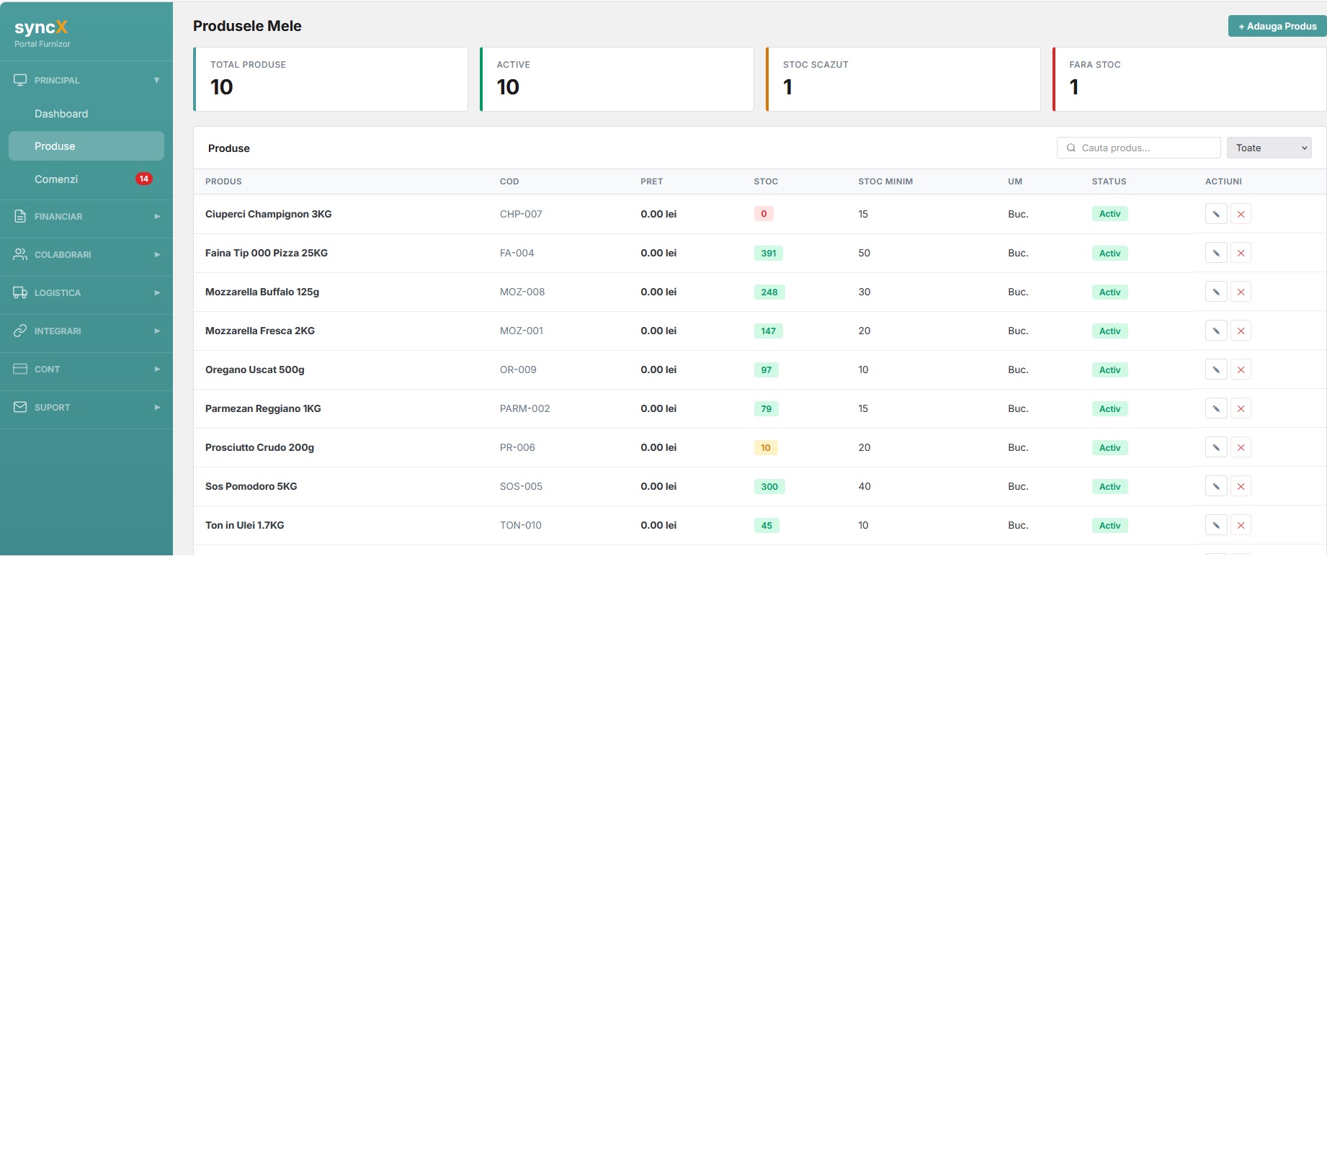Edit Ton in Ulei 1.7KG product
The height and width of the screenshot is (1151, 1327).
(1216, 525)
